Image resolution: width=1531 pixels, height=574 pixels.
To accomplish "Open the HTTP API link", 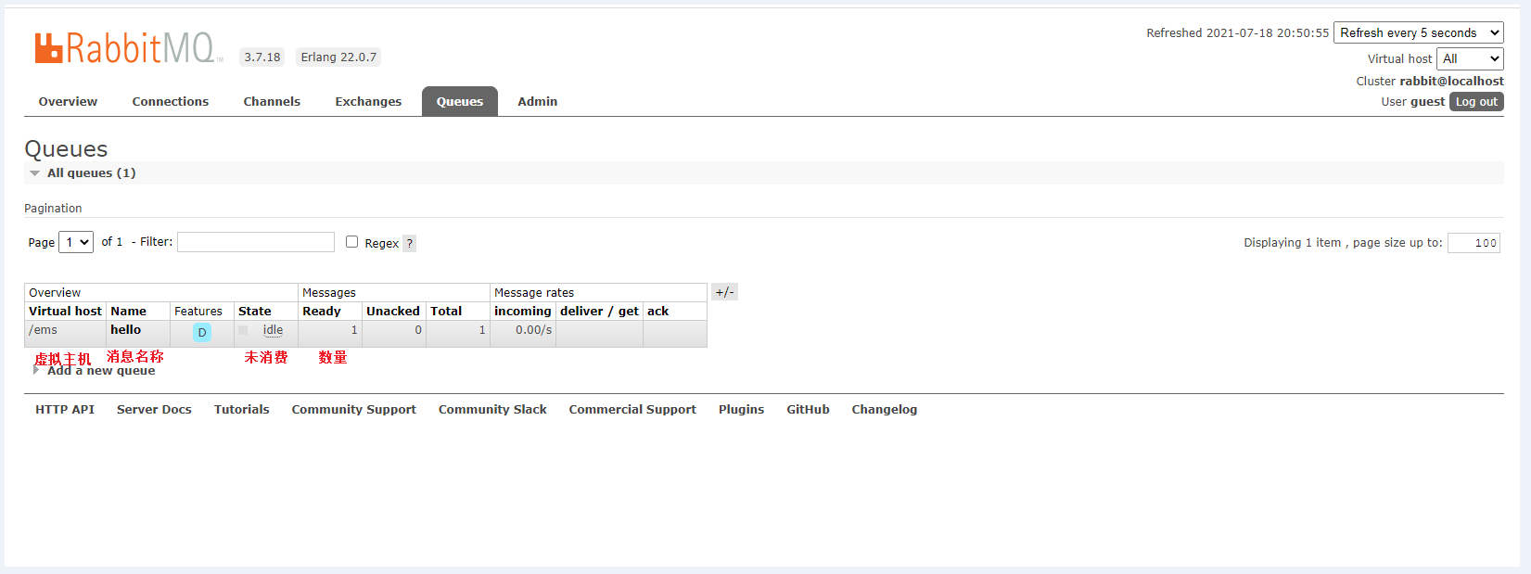I will pyautogui.click(x=65, y=410).
